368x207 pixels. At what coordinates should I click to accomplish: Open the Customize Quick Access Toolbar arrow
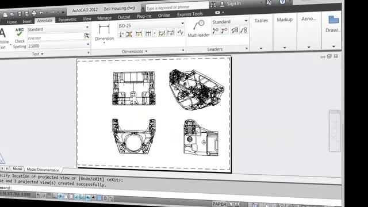pyautogui.click(x=63, y=12)
